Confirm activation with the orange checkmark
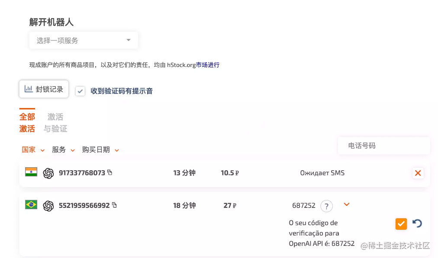 pos(401,224)
